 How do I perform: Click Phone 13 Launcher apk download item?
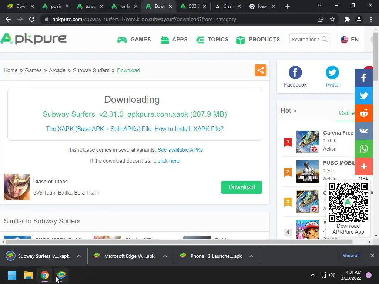coord(211,256)
